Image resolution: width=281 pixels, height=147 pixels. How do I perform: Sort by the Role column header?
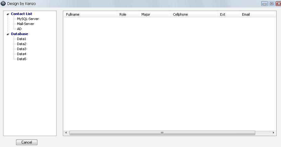click(128, 14)
